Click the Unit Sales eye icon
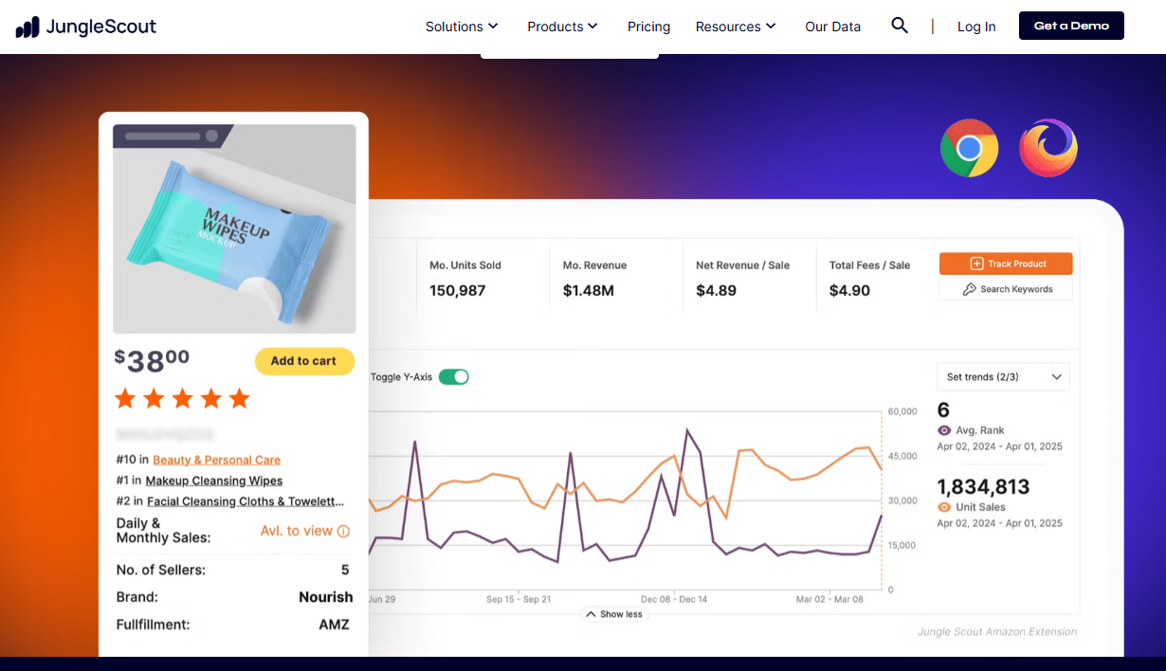The height and width of the screenshot is (671, 1166). click(944, 507)
